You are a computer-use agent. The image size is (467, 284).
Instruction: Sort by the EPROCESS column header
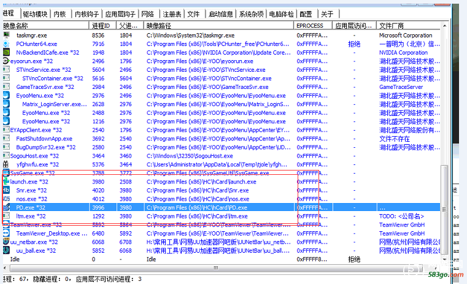pyautogui.click(x=313, y=26)
